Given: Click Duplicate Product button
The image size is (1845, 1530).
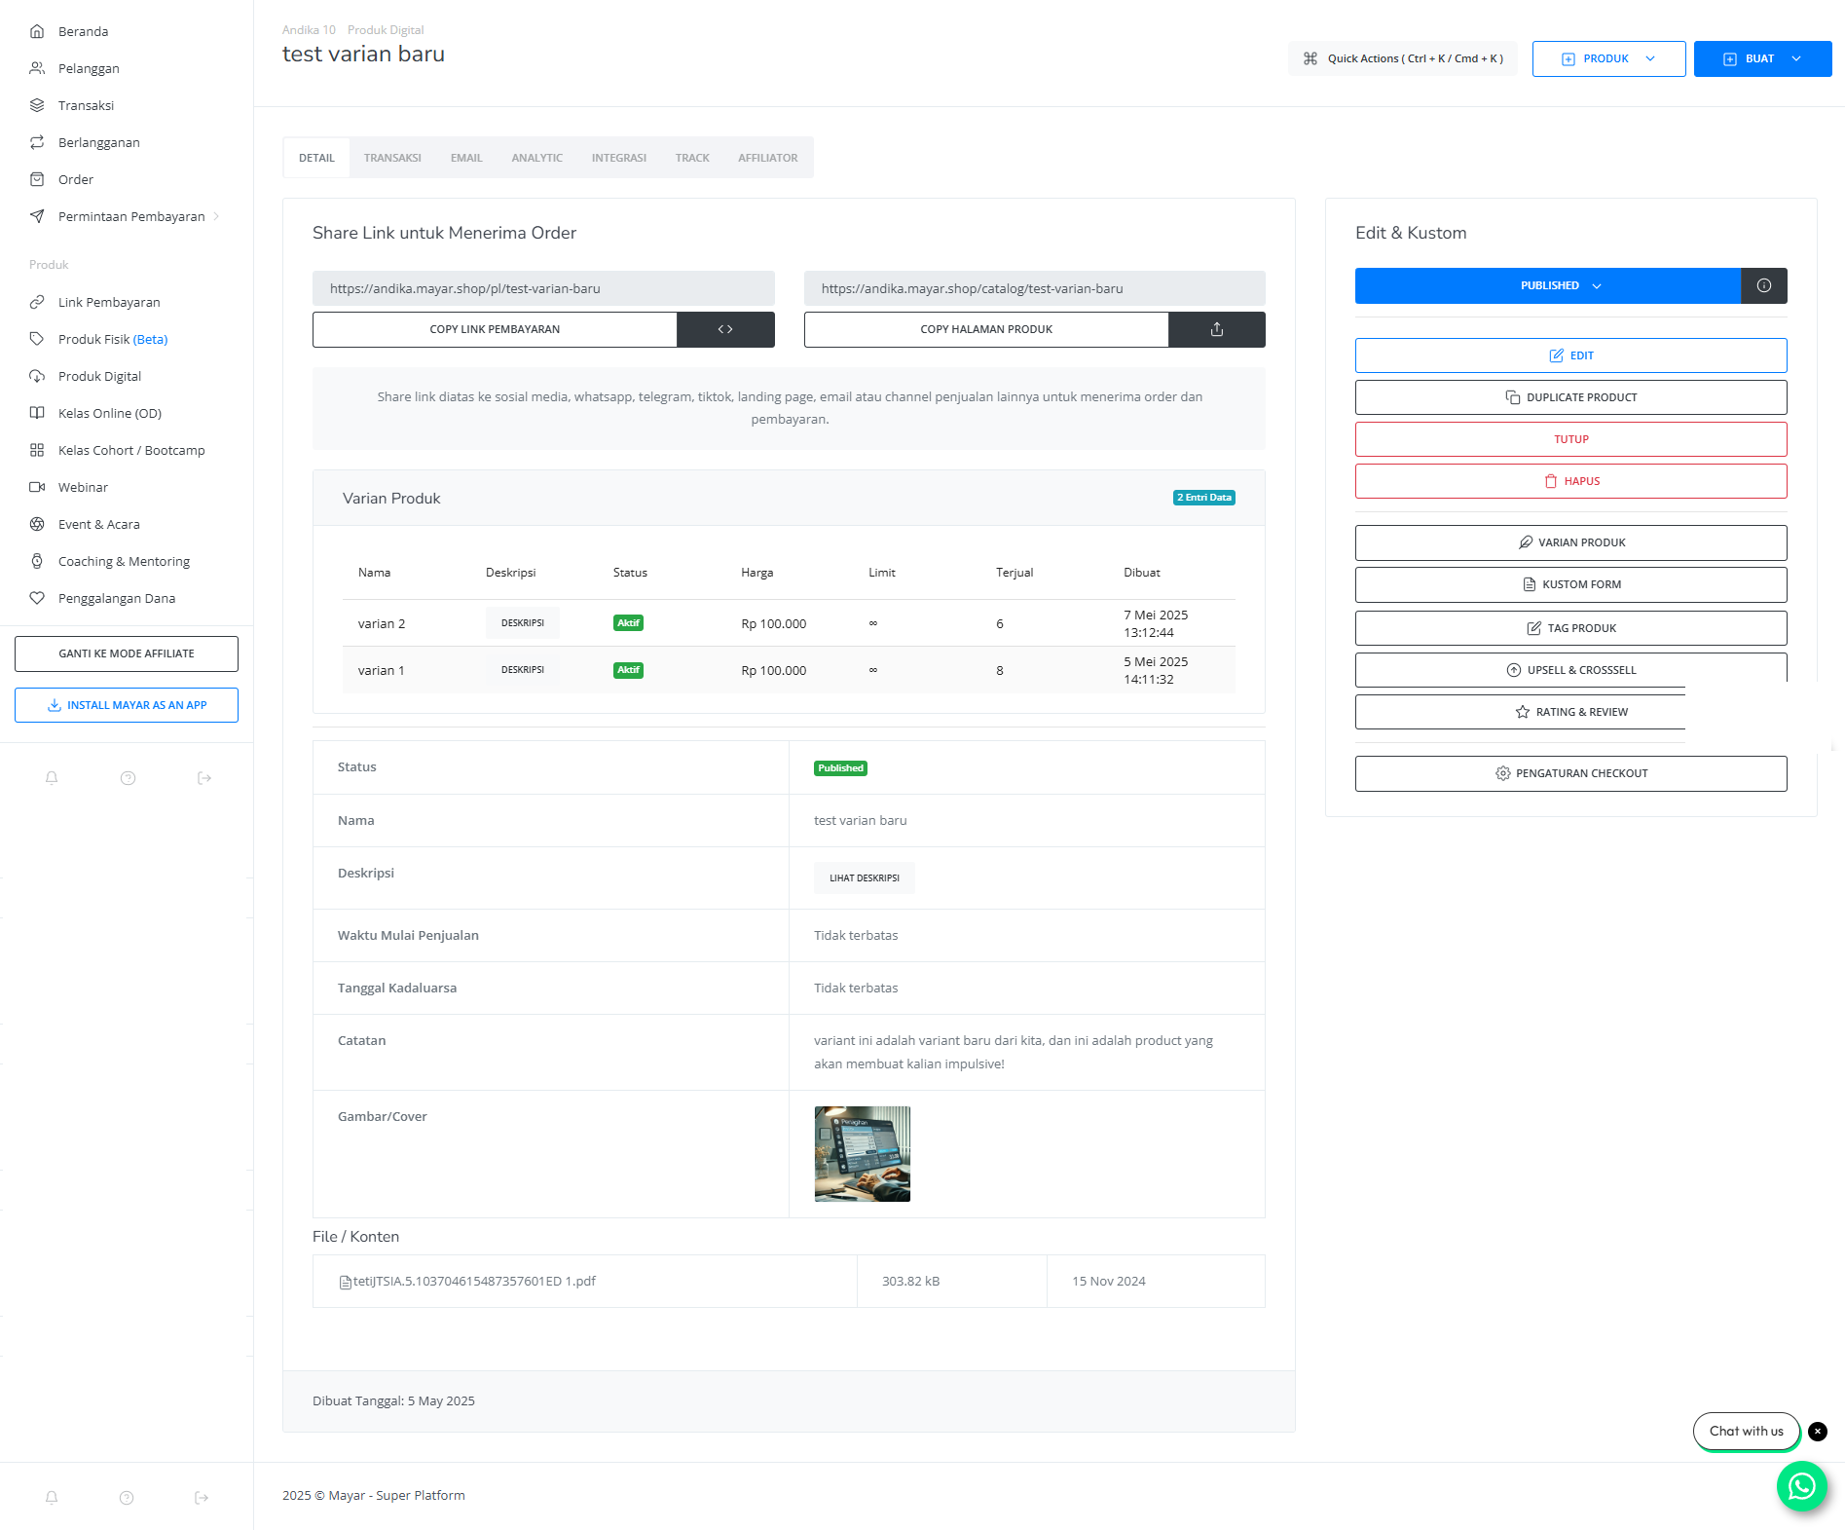Looking at the screenshot, I should point(1571,397).
